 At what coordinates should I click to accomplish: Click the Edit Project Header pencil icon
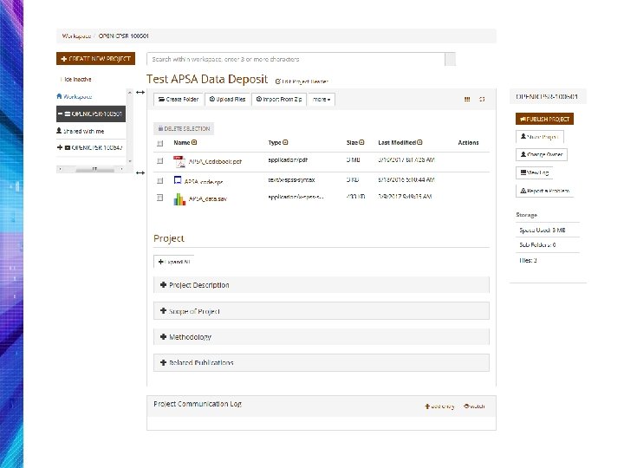277,79
